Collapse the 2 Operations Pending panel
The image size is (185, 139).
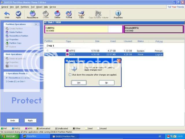click(36, 74)
